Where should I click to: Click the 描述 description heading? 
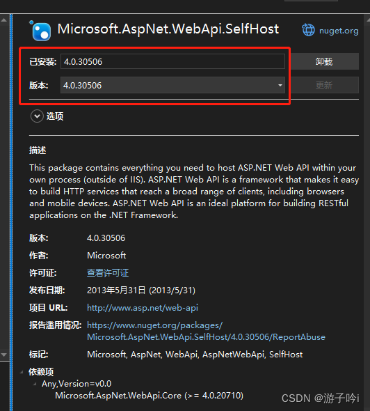38,150
